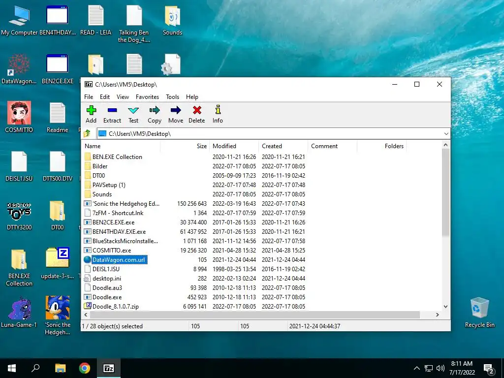Open the Help menu

click(x=192, y=97)
